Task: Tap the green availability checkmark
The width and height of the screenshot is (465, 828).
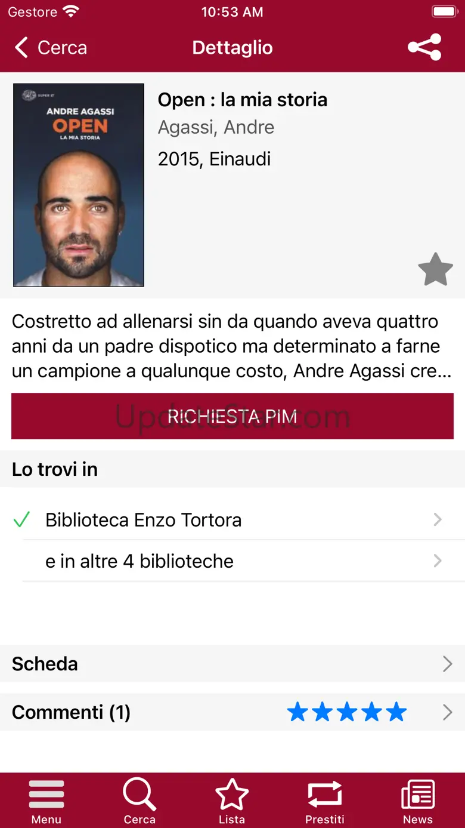Action: click(x=21, y=520)
